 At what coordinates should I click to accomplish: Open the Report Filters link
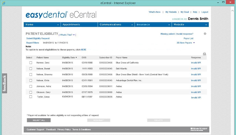[32, 43]
